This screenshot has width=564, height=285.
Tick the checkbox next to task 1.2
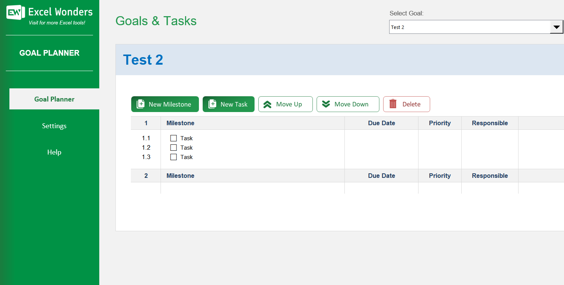pos(173,147)
